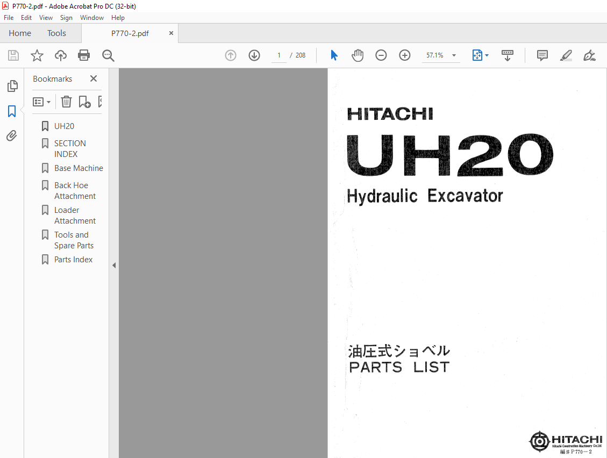Jump to UH20 bookmark
This screenshot has width=607, height=458.
(65, 126)
